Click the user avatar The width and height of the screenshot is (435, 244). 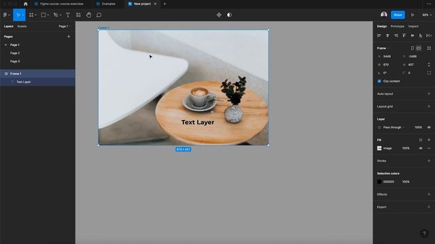click(x=384, y=15)
